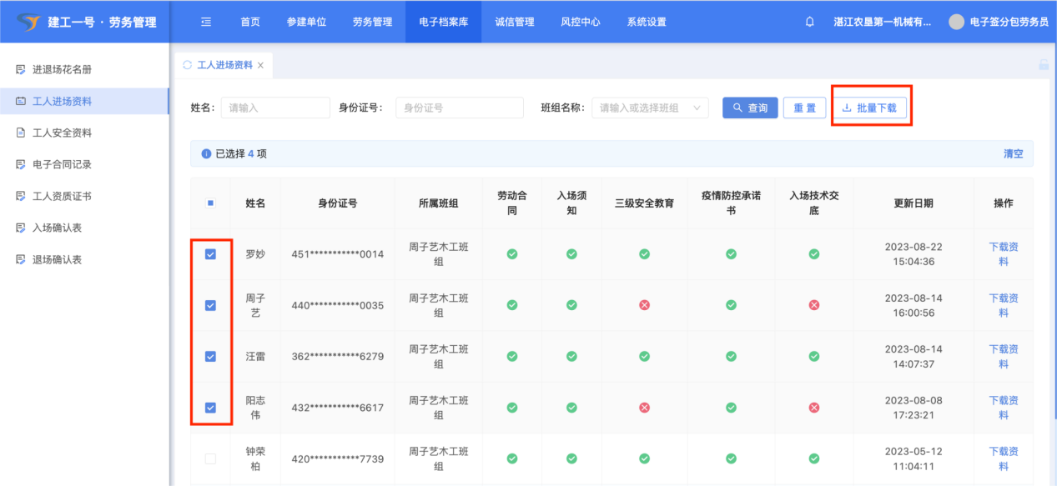Toggle the select-all checkbox in table header
Screen dimensions: 1057x486
pyautogui.click(x=210, y=203)
